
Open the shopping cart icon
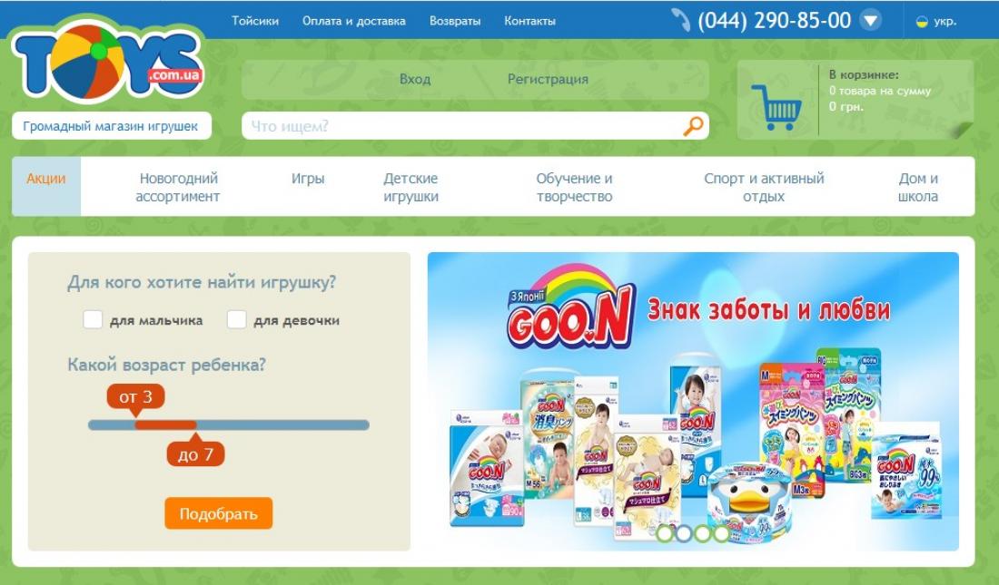(776, 108)
